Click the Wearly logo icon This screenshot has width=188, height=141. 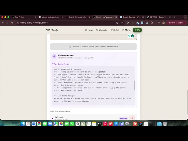click(x=48, y=30)
